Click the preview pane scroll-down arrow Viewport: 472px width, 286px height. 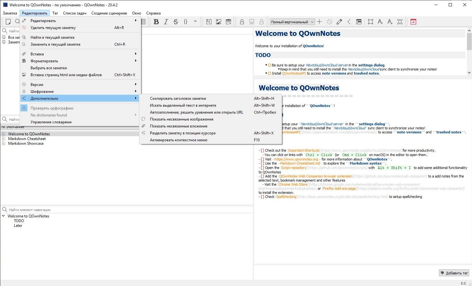[469, 73]
